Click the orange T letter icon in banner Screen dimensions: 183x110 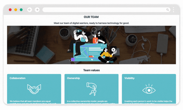tap(95, 40)
